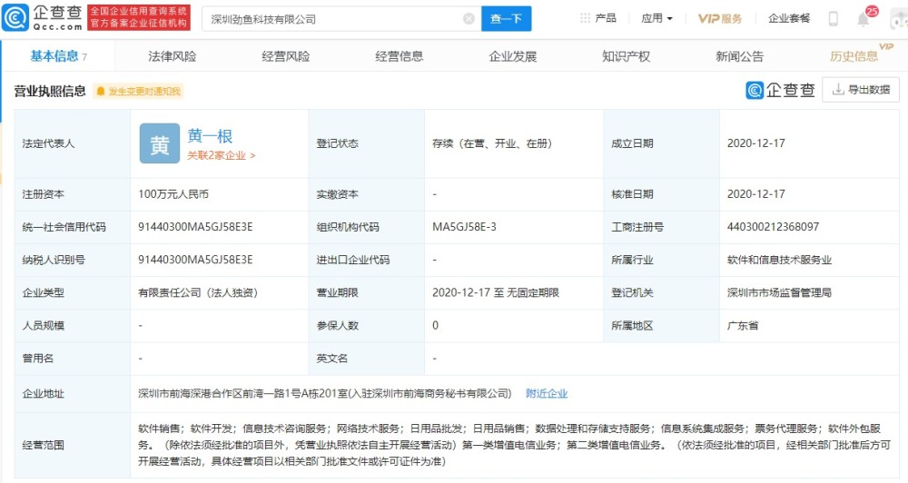Viewport: 908px width, 483px height.
Task: Select the credit code 91440300MA5GJ58E3E in the 统一社会信用代码 row
Action: (x=195, y=227)
